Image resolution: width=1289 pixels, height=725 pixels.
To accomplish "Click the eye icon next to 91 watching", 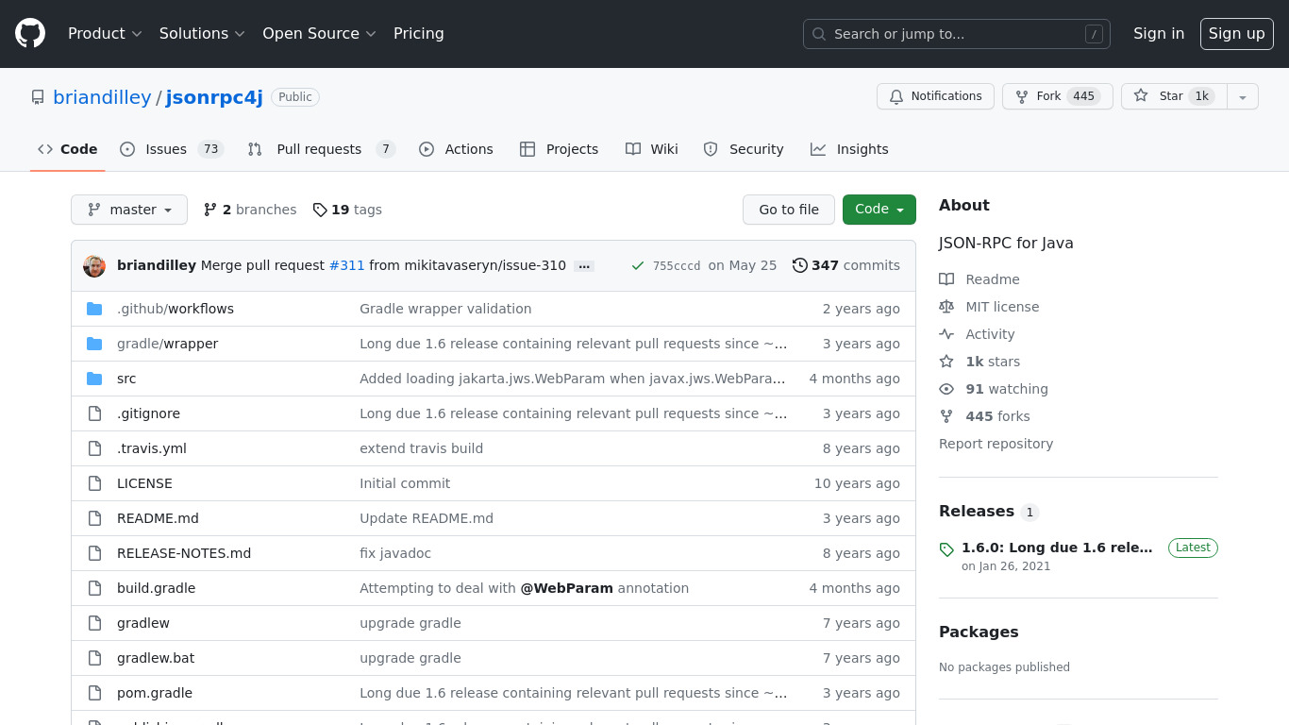I will 946,389.
